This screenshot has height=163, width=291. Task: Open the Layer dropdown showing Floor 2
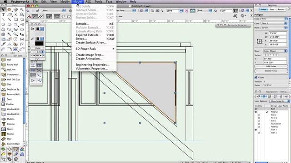coord(274,23)
